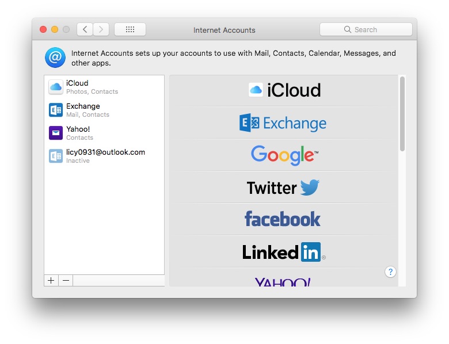Minimize the window with yellow button
This screenshot has height=344, width=449.
[55, 29]
